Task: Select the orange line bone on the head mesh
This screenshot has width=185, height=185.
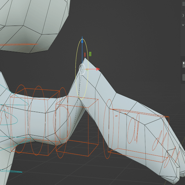Action: pos(19,45)
